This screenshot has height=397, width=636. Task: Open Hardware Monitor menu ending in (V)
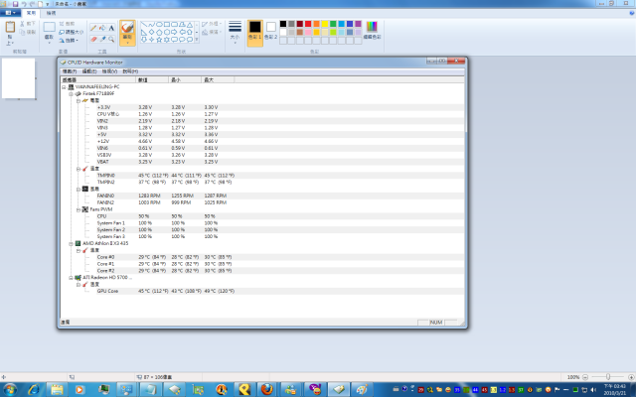(109, 71)
